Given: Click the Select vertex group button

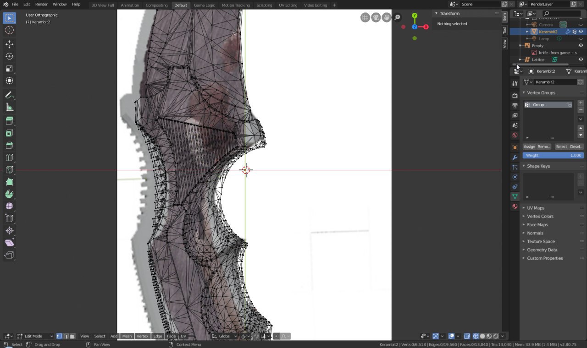Looking at the screenshot, I should tap(561, 147).
